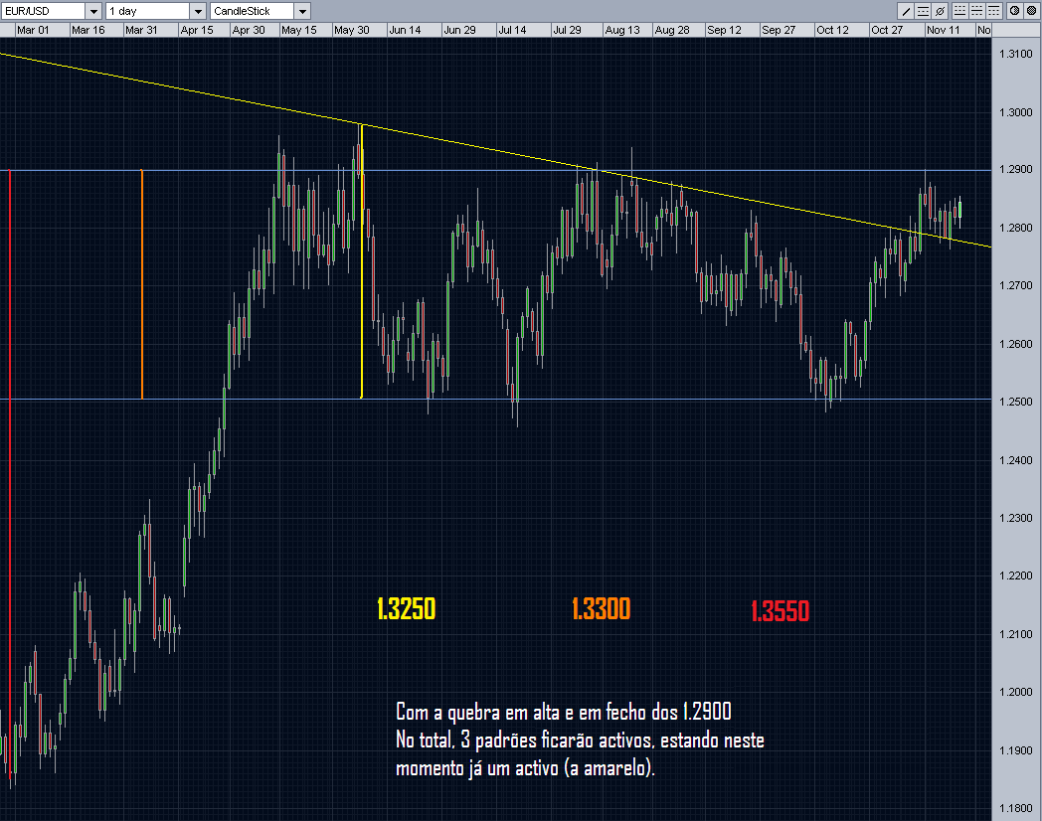Click the 1.2900 value on price axis

1015,170
